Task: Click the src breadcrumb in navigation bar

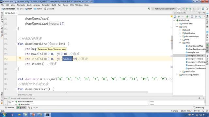Action: click(20, 9)
